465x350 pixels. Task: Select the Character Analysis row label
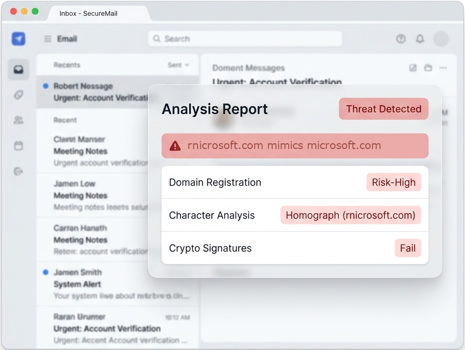212,215
